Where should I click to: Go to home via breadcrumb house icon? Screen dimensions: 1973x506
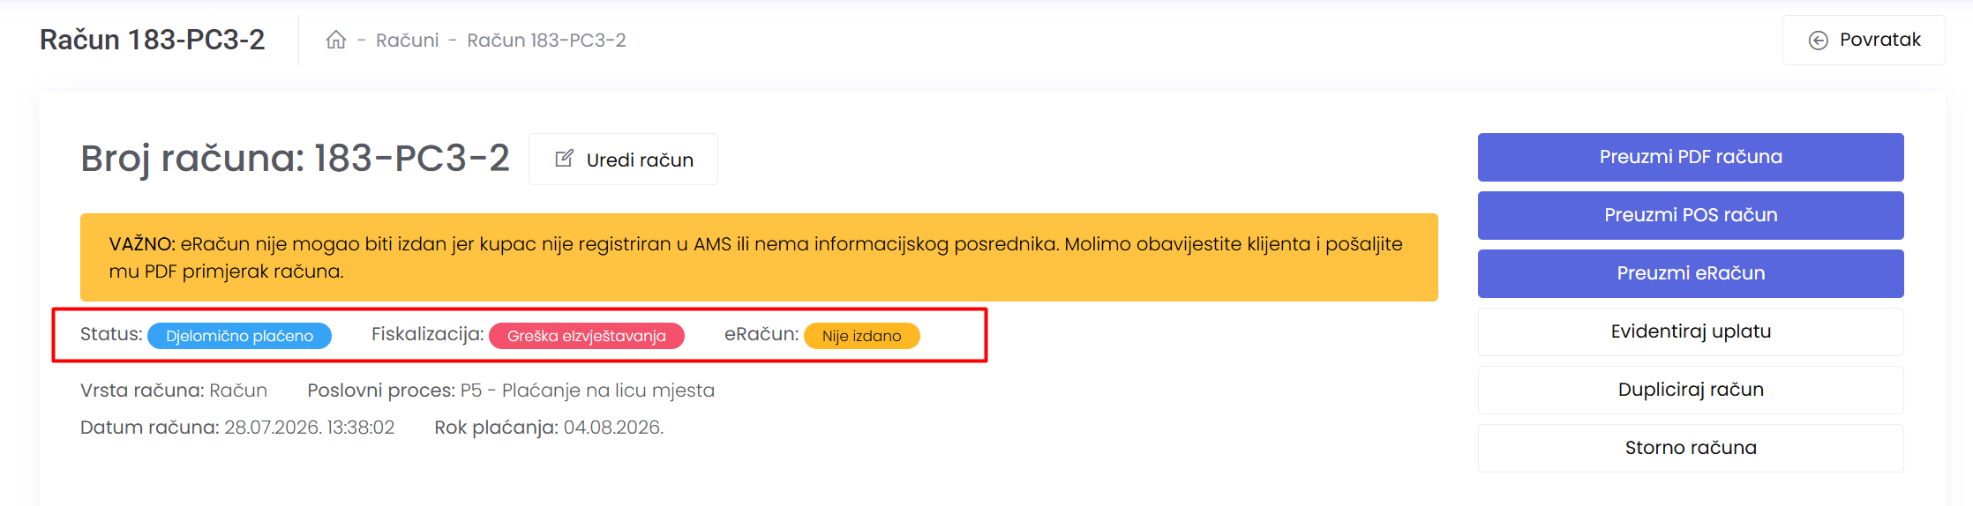click(x=335, y=40)
